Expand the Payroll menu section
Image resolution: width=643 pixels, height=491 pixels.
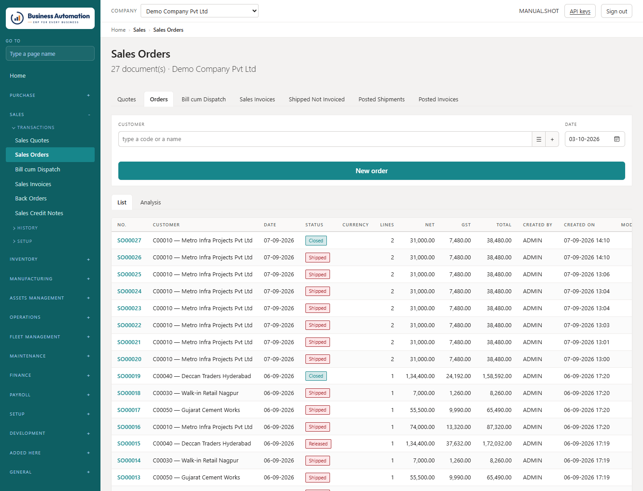point(50,395)
